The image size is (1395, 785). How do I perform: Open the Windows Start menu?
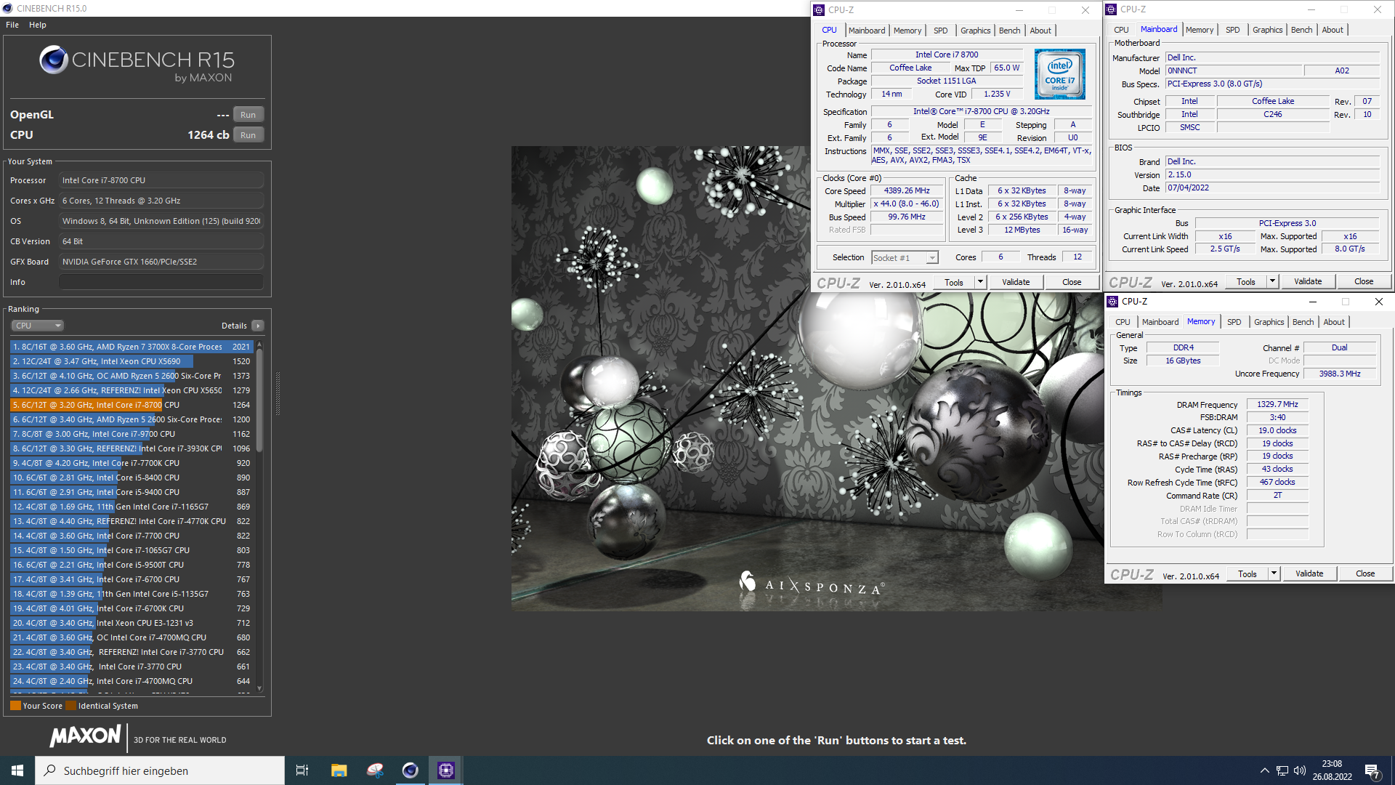(x=17, y=770)
